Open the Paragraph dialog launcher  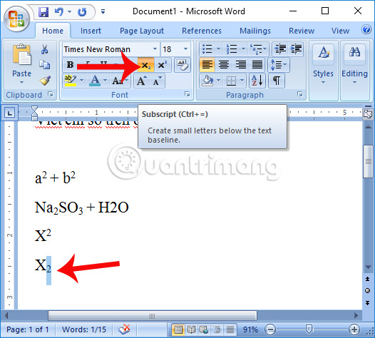299,94
